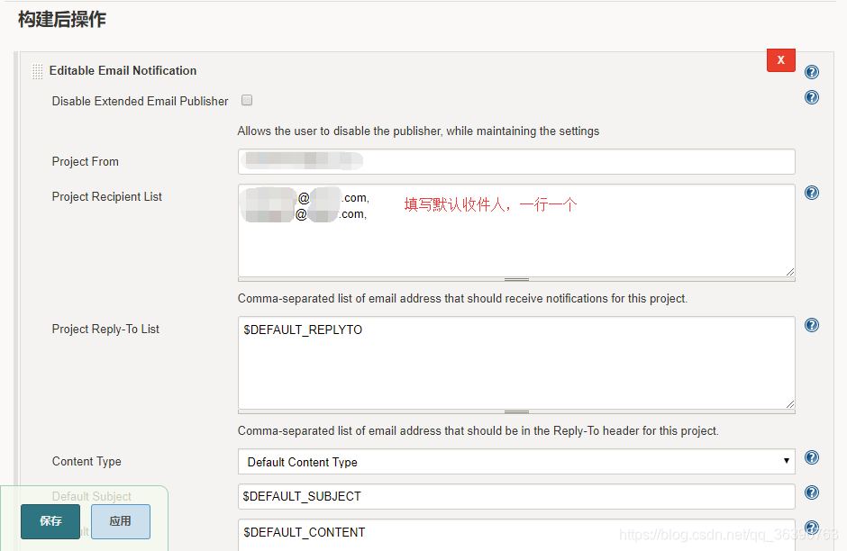Screen dimensions: 847x551
Task: Show help for Project Reply-To List
Action: click(811, 325)
